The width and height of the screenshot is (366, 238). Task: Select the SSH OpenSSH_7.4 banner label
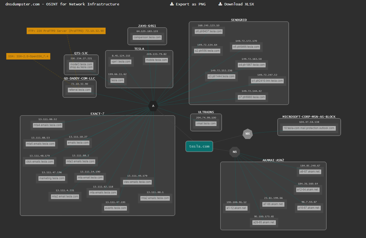tap(28, 56)
